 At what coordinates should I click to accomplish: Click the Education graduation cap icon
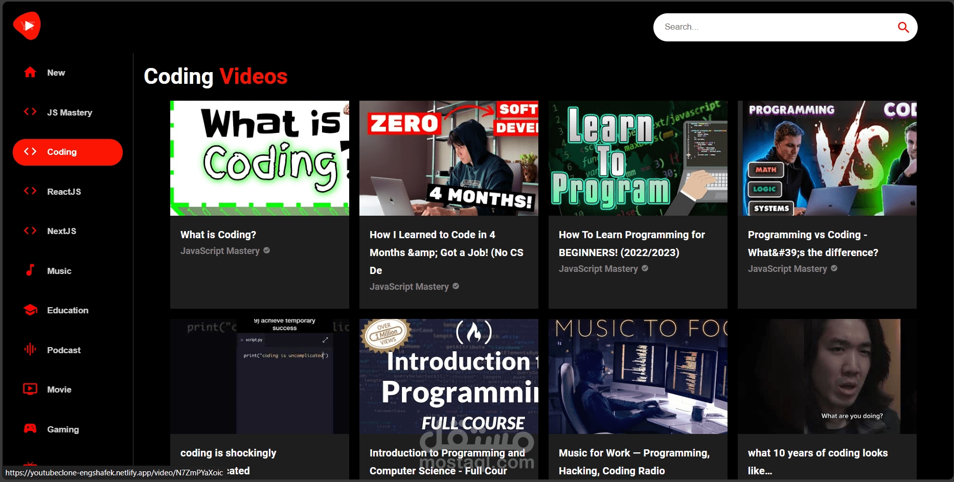[x=30, y=310]
